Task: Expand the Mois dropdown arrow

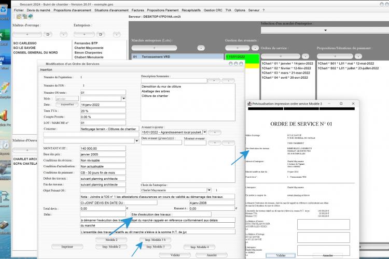Action: tap(123, 98)
